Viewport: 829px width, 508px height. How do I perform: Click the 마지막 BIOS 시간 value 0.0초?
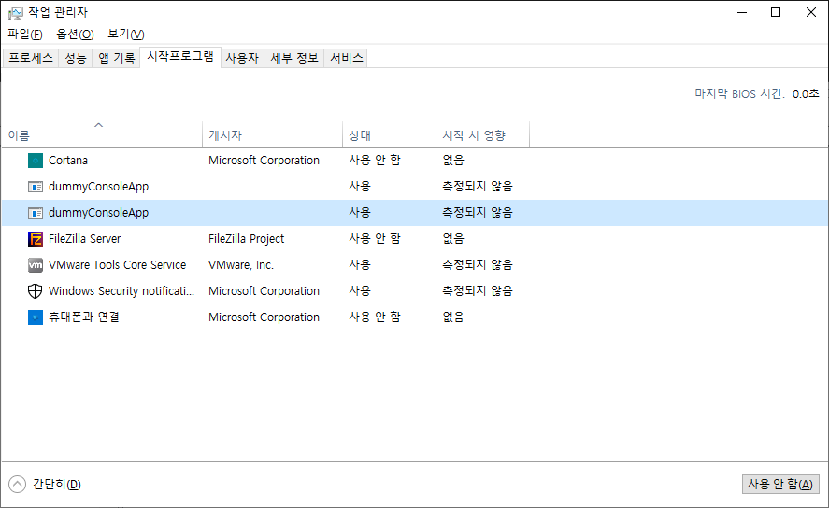tap(806, 94)
